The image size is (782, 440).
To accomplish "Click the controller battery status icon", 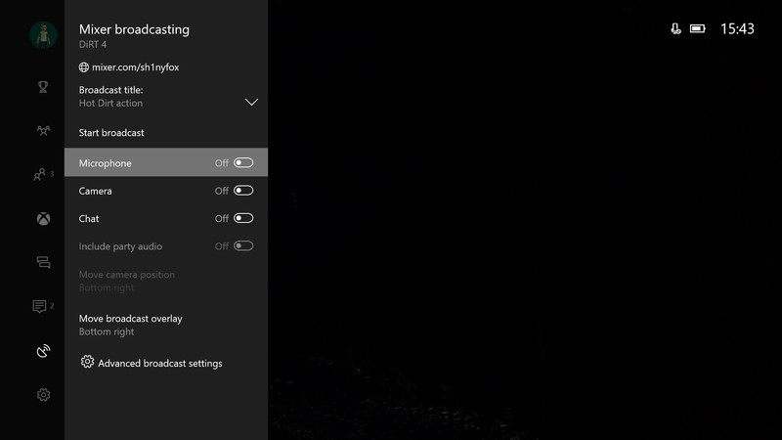I will pos(698,29).
